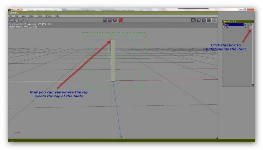The height and width of the screenshot is (150, 263).
Task: Click the Open file folder icon
Action: point(11,20)
